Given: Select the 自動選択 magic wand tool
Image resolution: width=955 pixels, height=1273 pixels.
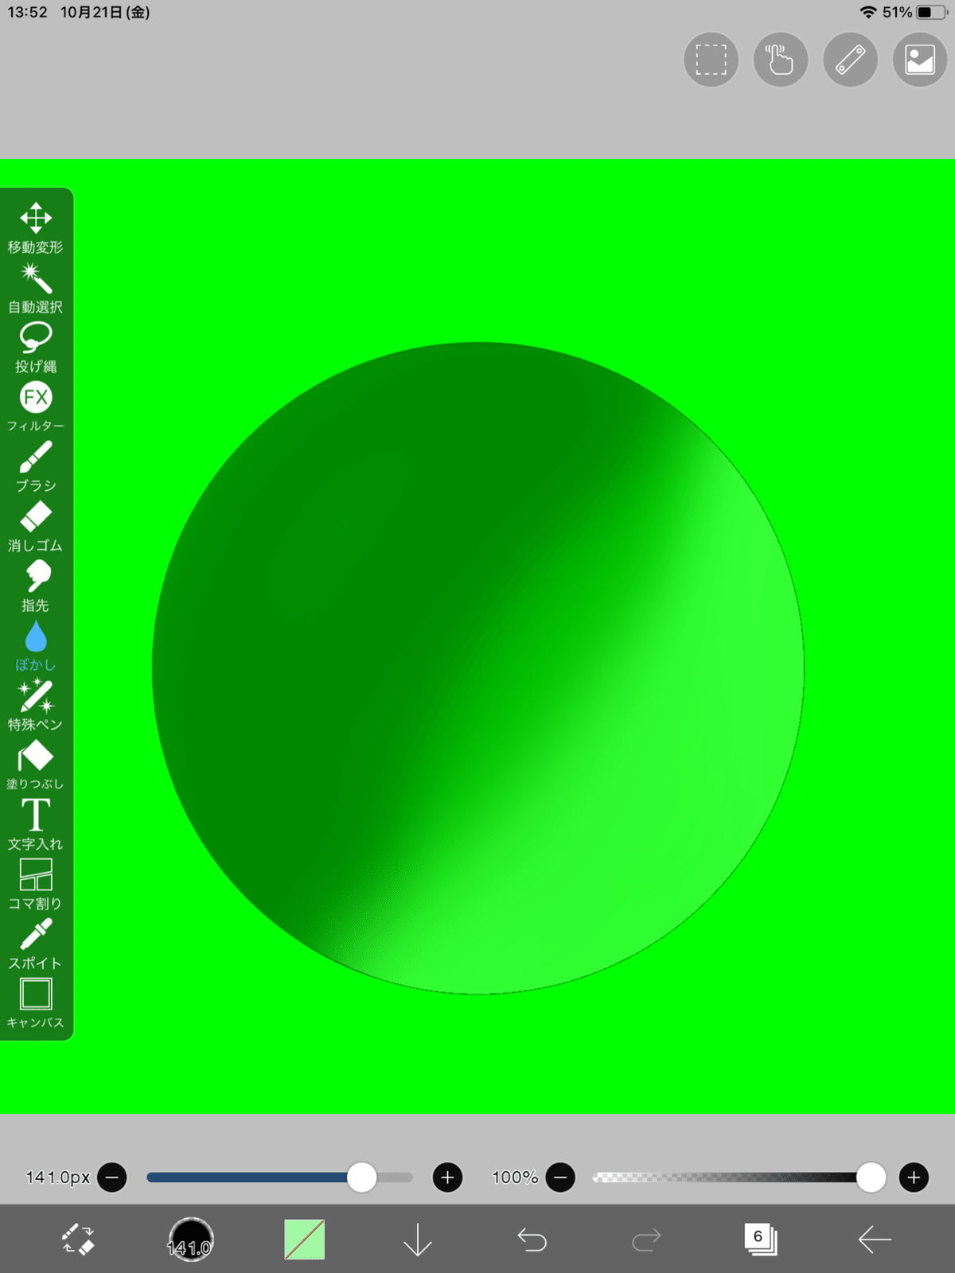Looking at the screenshot, I should (36, 288).
